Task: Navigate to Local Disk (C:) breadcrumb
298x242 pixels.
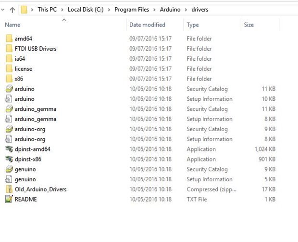Action: click(87, 9)
